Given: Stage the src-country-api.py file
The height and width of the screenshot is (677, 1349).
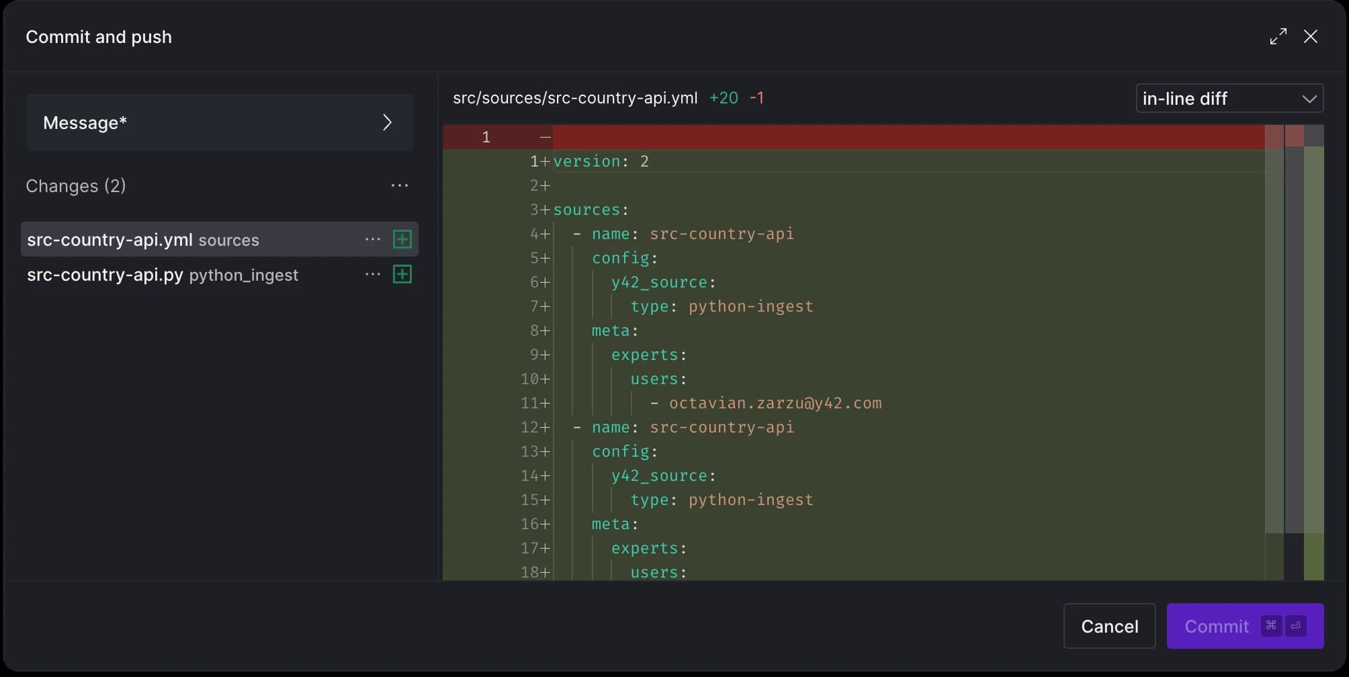Looking at the screenshot, I should [x=402, y=274].
